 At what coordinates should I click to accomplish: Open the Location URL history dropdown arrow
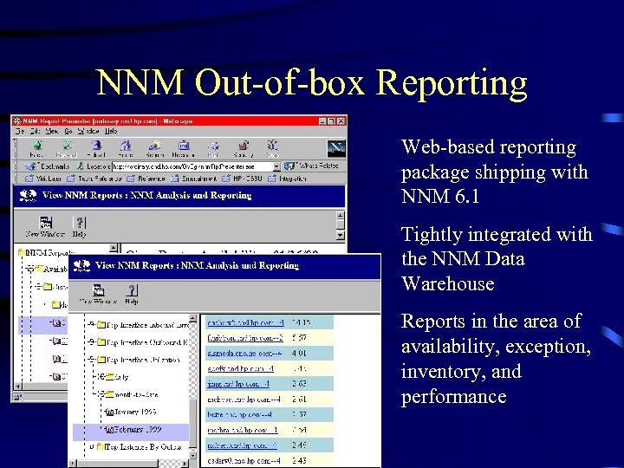click(x=276, y=166)
